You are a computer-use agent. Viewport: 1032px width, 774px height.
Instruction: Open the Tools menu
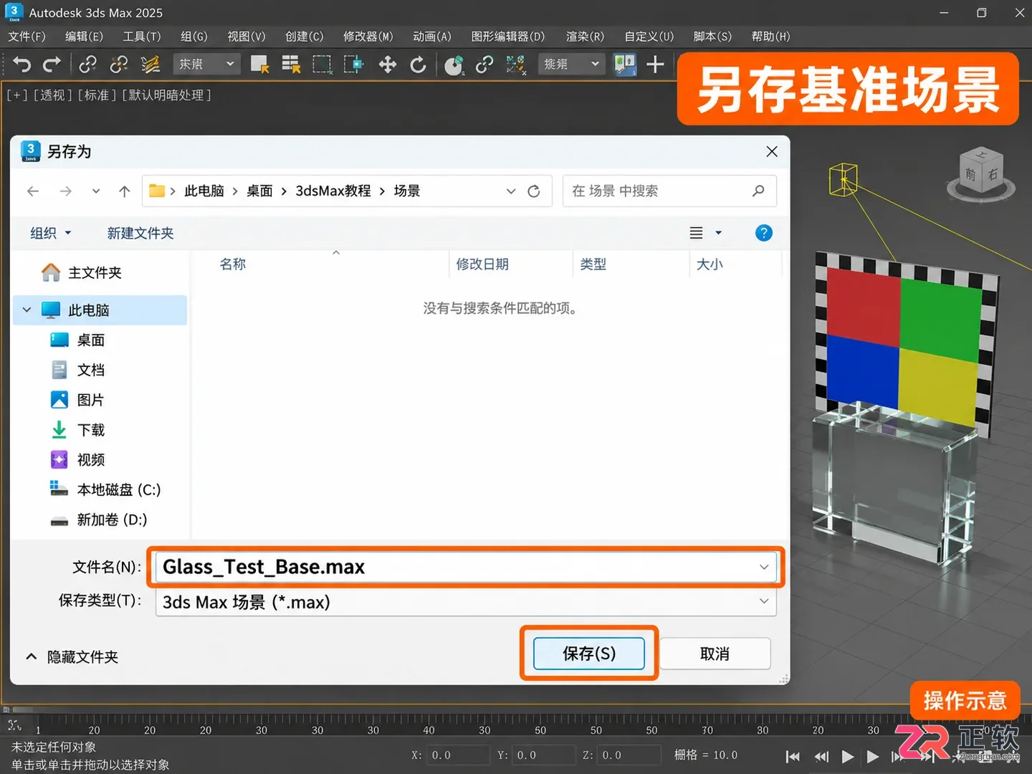[141, 37]
